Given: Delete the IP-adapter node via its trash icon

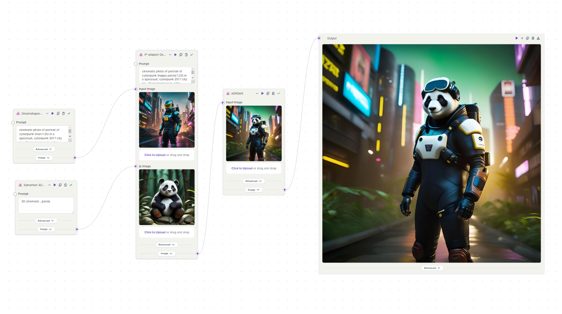Looking at the screenshot, I should [x=186, y=55].
